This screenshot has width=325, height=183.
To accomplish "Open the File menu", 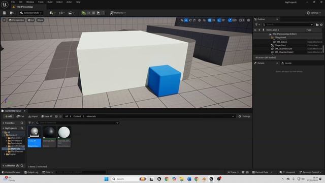I will (13, 2).
